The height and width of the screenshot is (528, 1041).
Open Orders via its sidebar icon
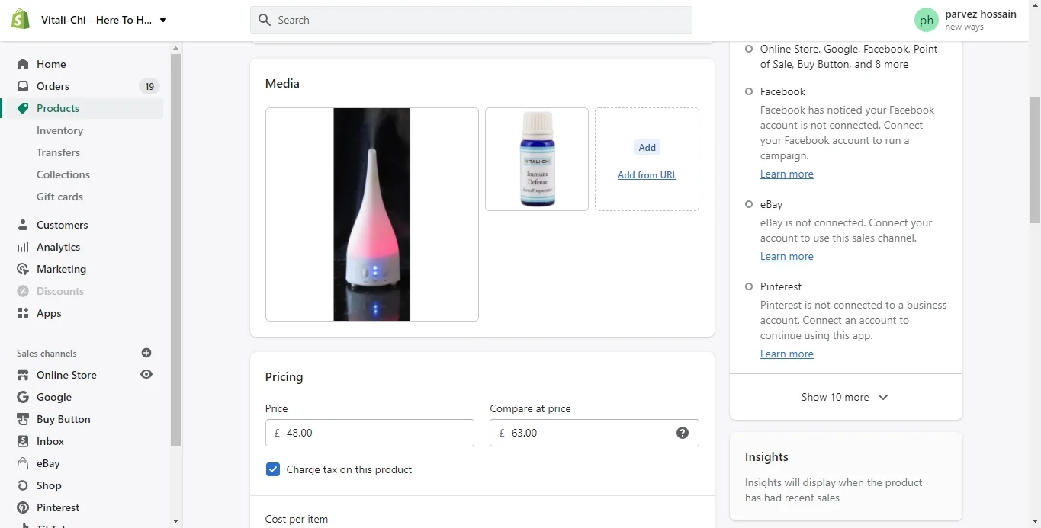[23, 86]
